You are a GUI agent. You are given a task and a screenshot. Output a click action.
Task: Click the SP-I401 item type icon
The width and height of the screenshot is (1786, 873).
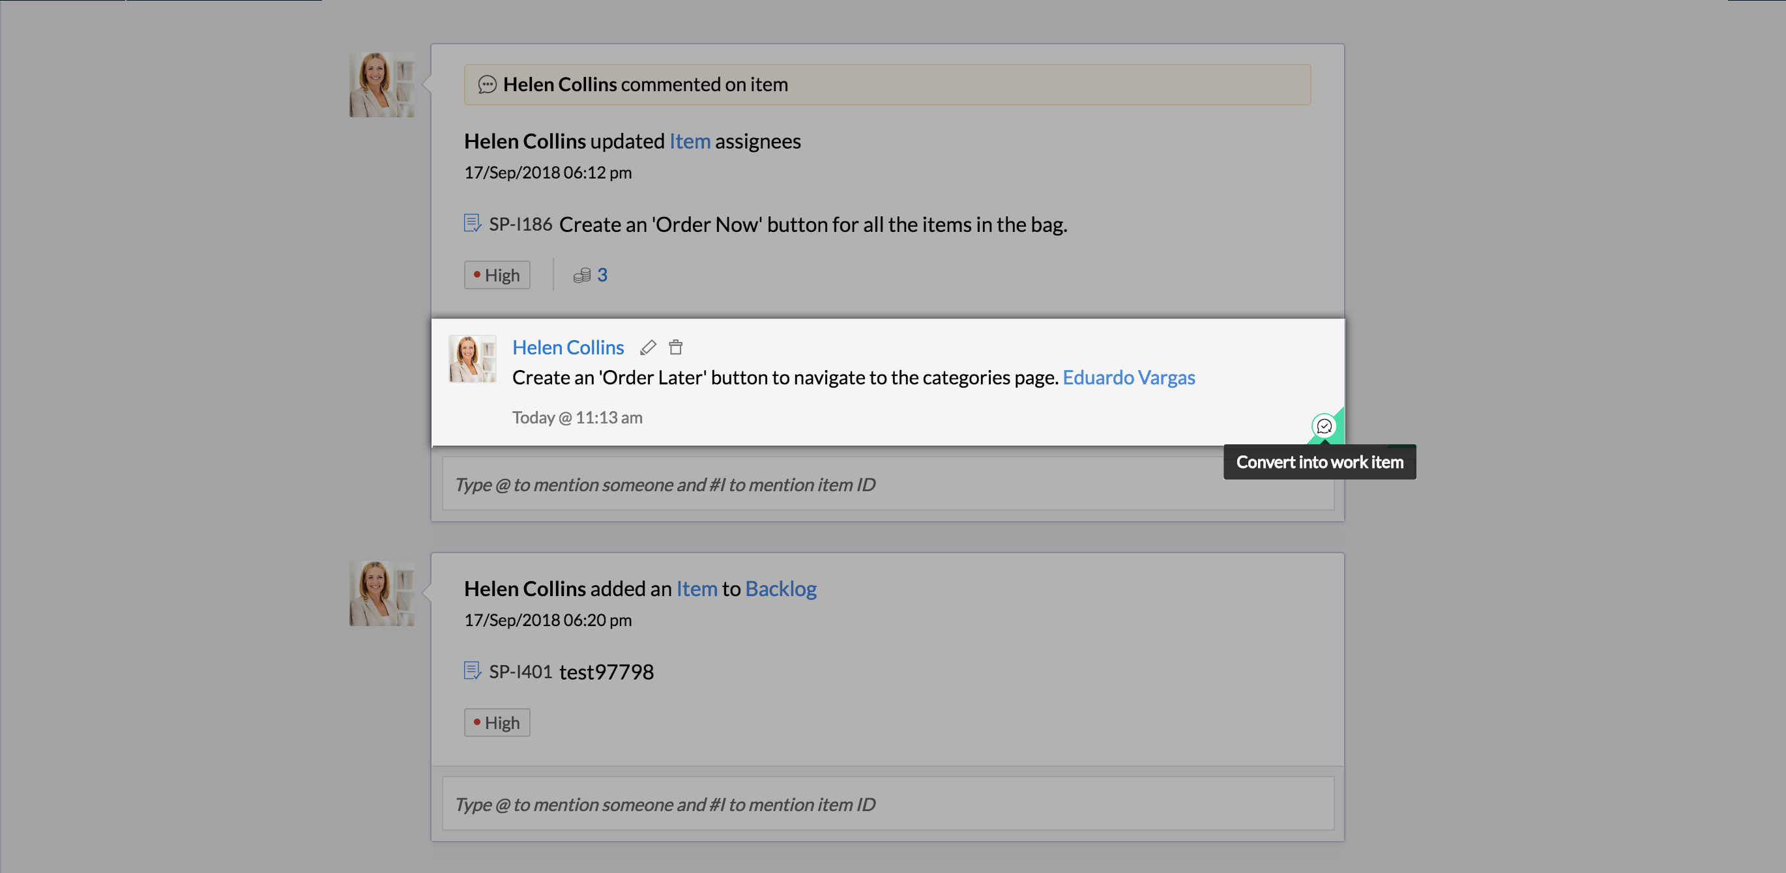472,670
